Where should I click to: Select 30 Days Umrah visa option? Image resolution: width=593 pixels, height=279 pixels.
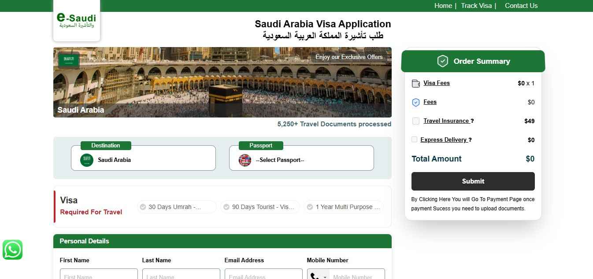pyautogui.click(x=177, y=207)
